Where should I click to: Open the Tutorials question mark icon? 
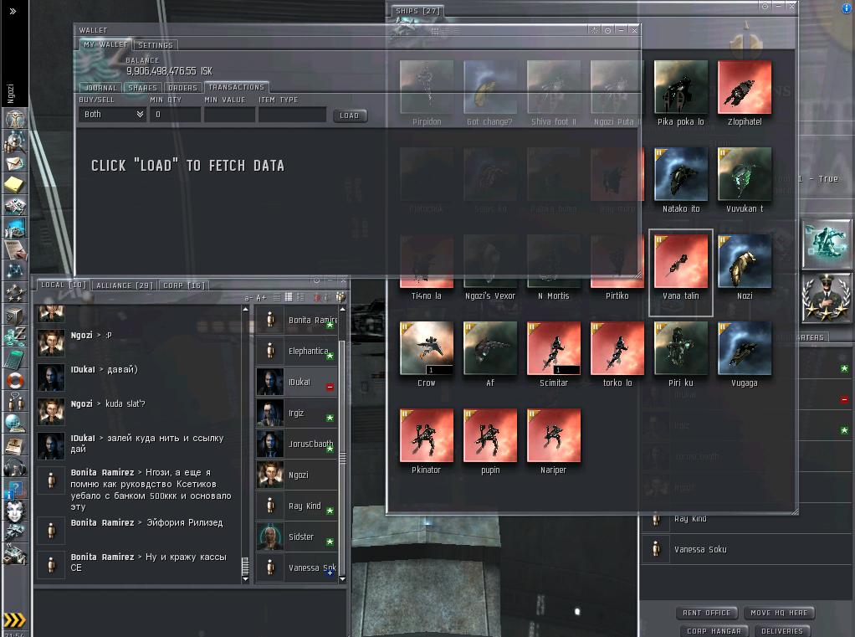15,489
